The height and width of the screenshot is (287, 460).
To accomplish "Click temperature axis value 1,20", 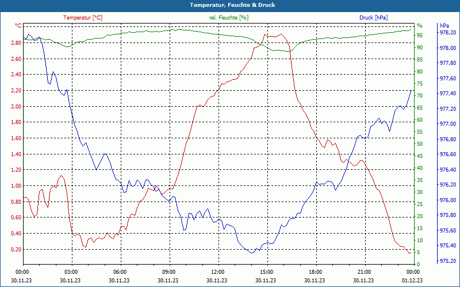I will (17, 170).
